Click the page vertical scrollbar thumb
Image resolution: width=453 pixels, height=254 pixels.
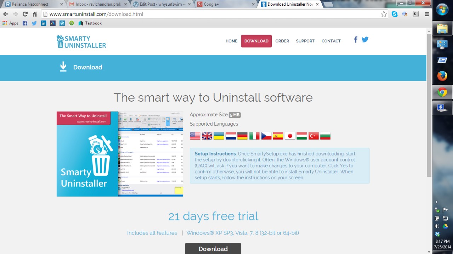pos(429,106)
